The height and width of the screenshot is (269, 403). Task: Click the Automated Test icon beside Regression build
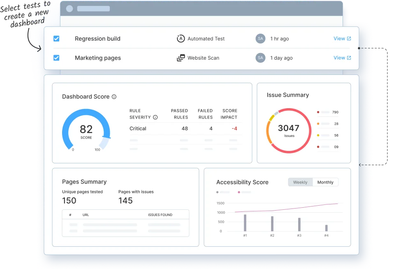click(181, 38)
